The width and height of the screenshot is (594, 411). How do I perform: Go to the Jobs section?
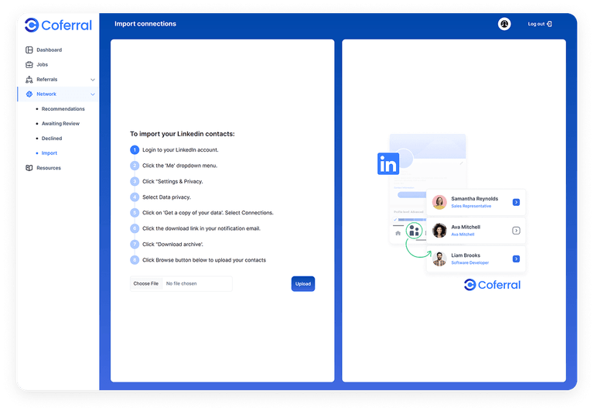point(42,64)
